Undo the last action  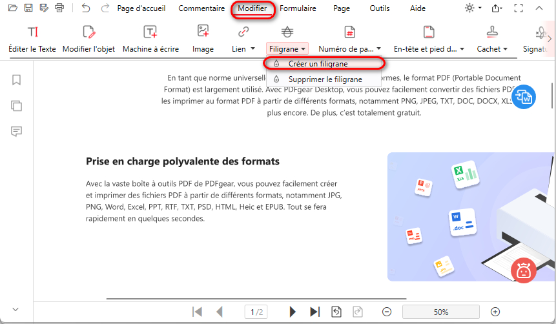point(85,8)
